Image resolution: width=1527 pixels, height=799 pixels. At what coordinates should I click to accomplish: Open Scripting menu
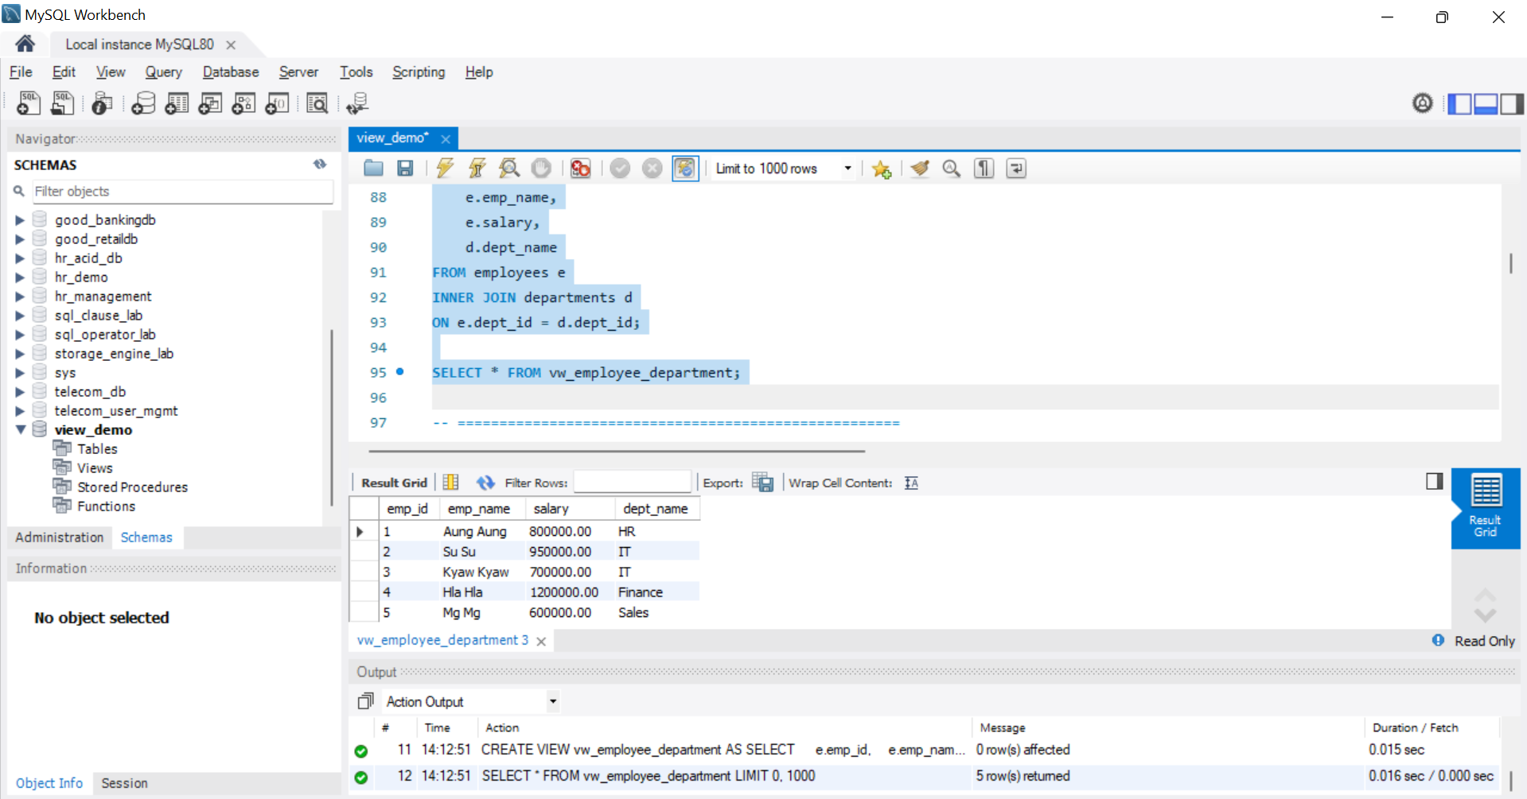pos(419,72)
